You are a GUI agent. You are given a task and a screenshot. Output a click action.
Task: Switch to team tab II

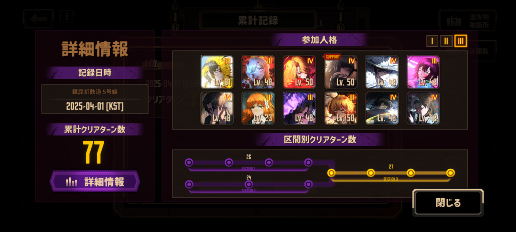tap(446, 41)
